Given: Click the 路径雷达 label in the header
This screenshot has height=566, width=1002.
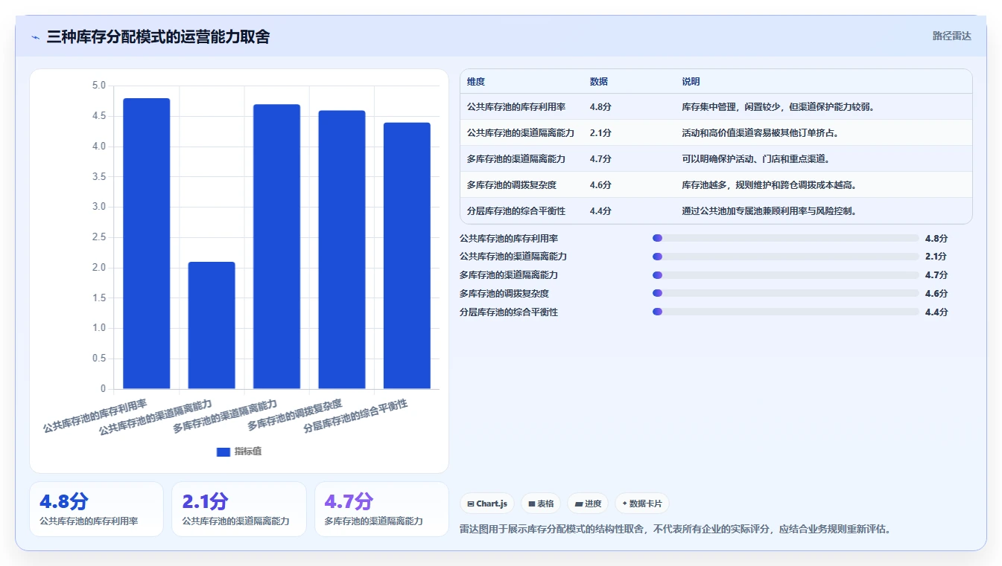Looking at the screenshot, I should tap(952, 36).
